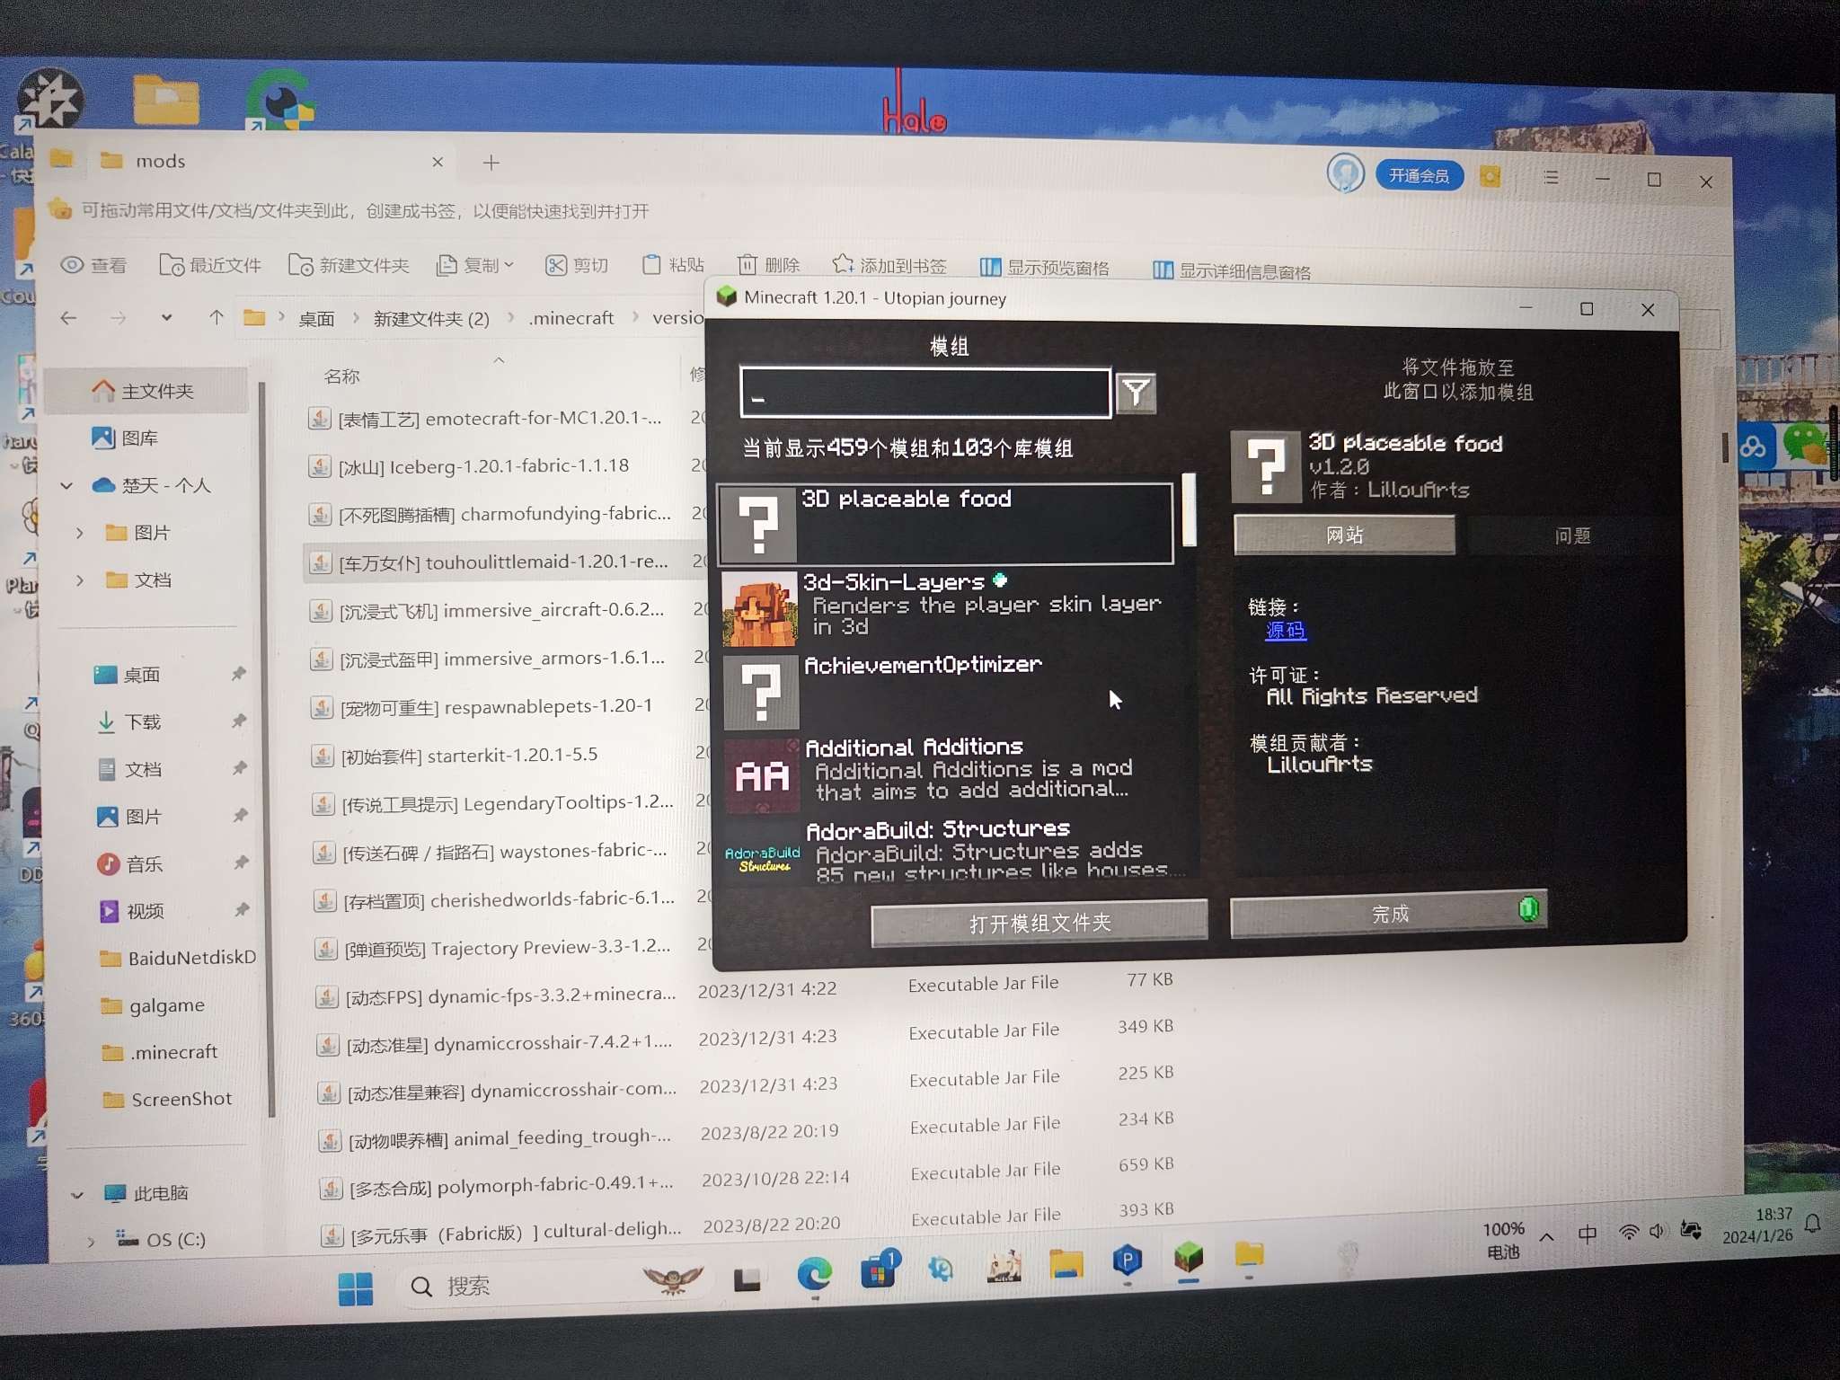This screenshot has height=1380, width=1840.
Task: Select 图库 in the sidebar
Action: (x=126, y=438)
